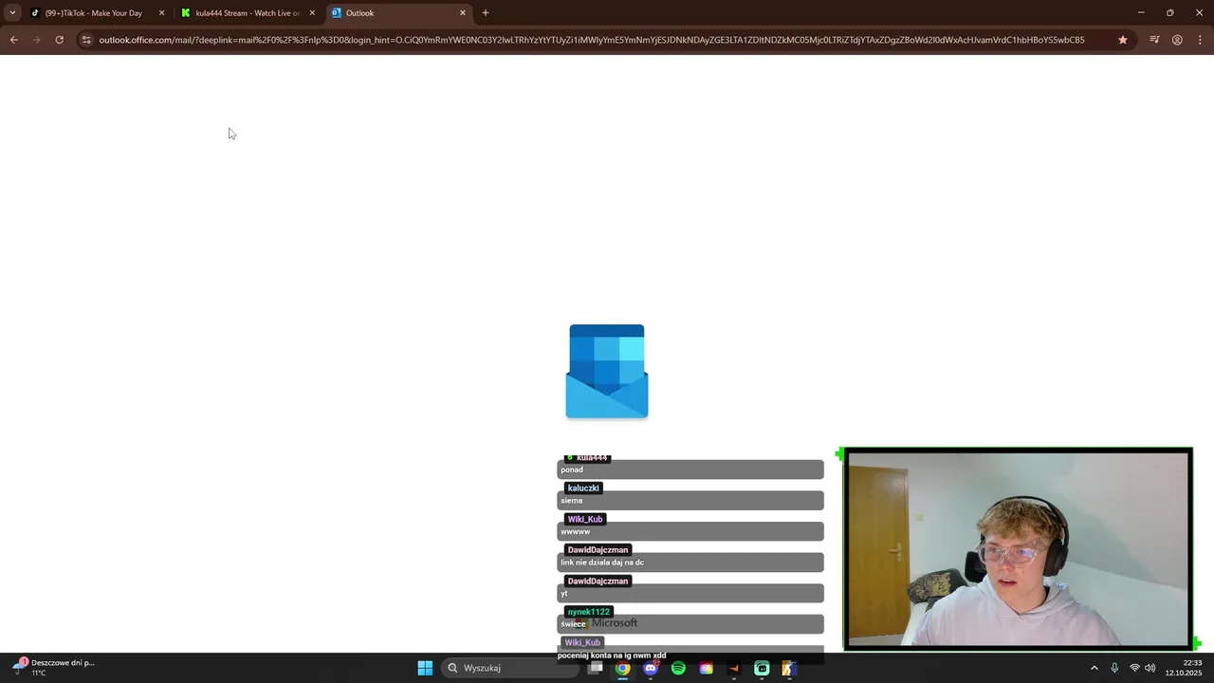Image resolution: width=1214 pixels, height=683 pixels.
Task: Close the TikTok tab
Action: (x=161, y=13)
